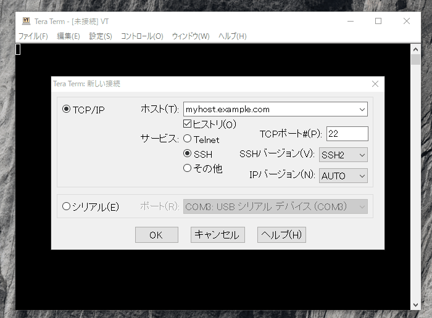Viewport: 432px width, 318px height.
Task: Close the Tera Term main window
Action: [x=407, y=21]
